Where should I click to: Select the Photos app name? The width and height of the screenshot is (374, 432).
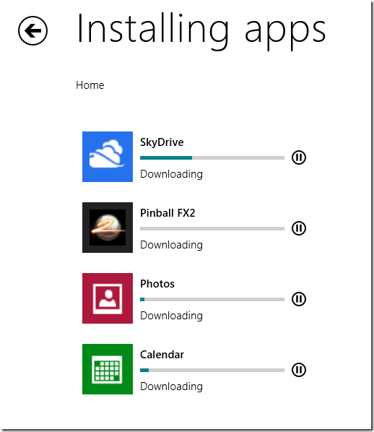pyautogui.click(x=157, y=284)
